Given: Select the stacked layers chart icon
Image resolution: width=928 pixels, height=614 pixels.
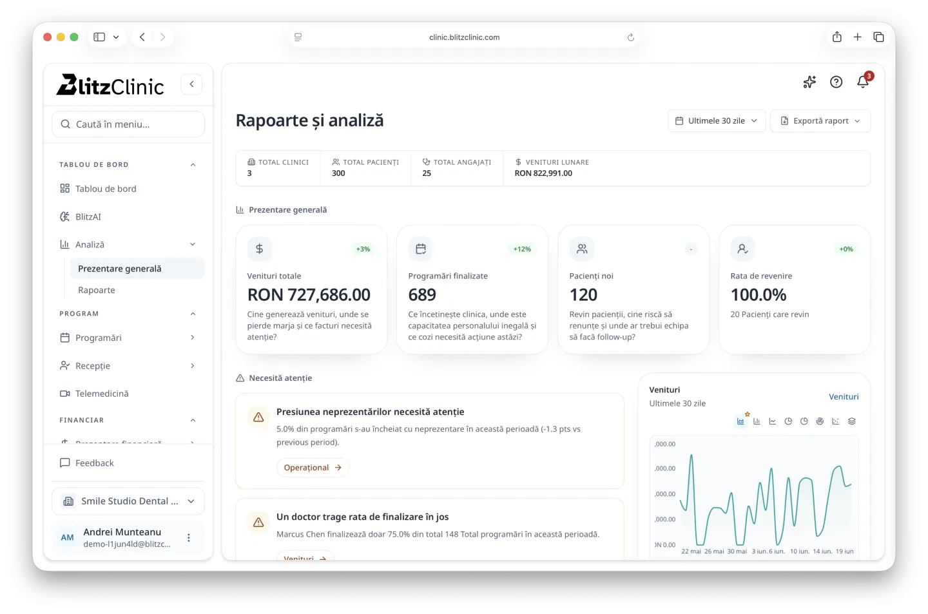Looking at the screenshot, I should click(x=851, y=421).
